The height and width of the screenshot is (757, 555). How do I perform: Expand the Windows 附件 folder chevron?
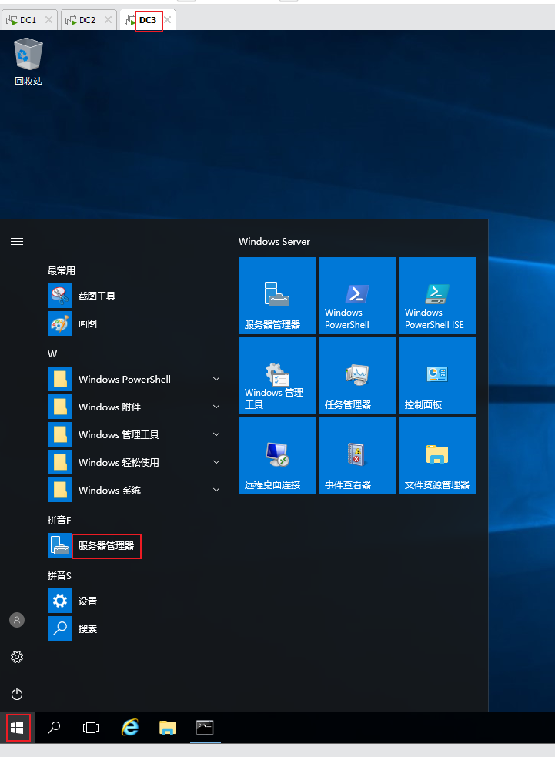coord(217,407)
